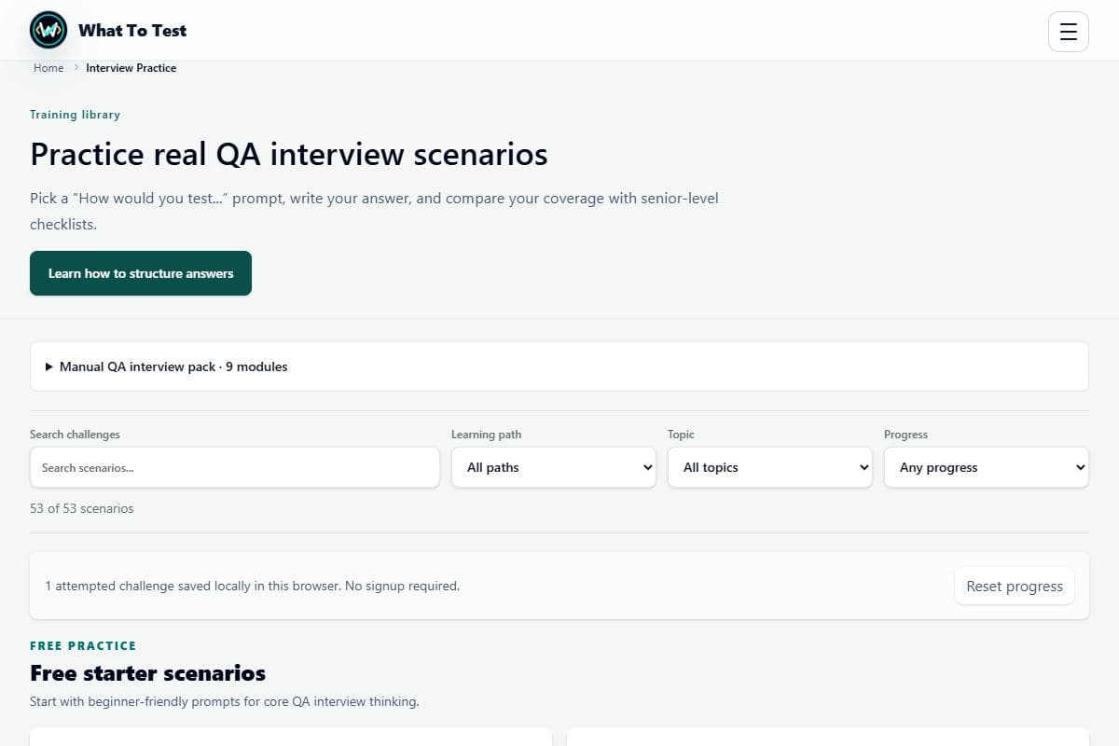Image resolution: width=1119 pixels, height=746 pixels.
Task: Open the hamburger menu
Action: click(x=1069, y=32)
